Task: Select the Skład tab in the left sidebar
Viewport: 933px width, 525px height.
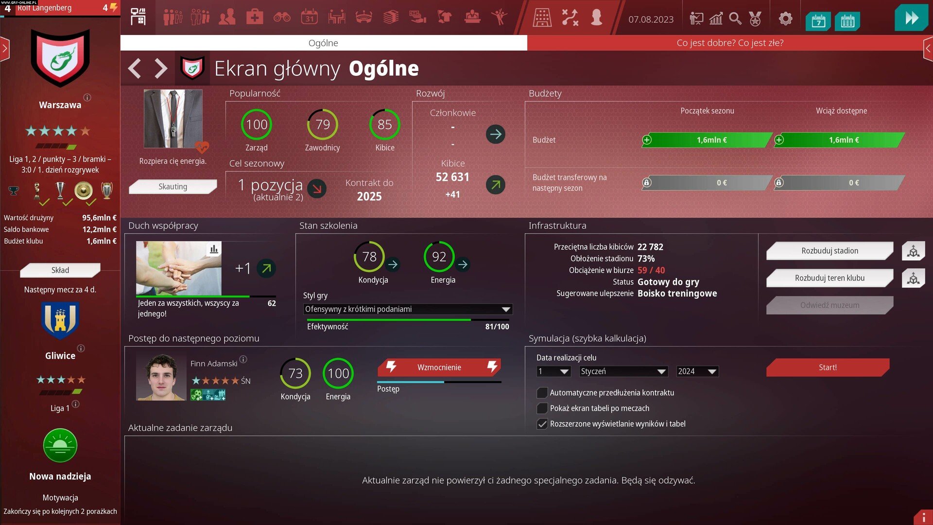Action: coord(60,270)
